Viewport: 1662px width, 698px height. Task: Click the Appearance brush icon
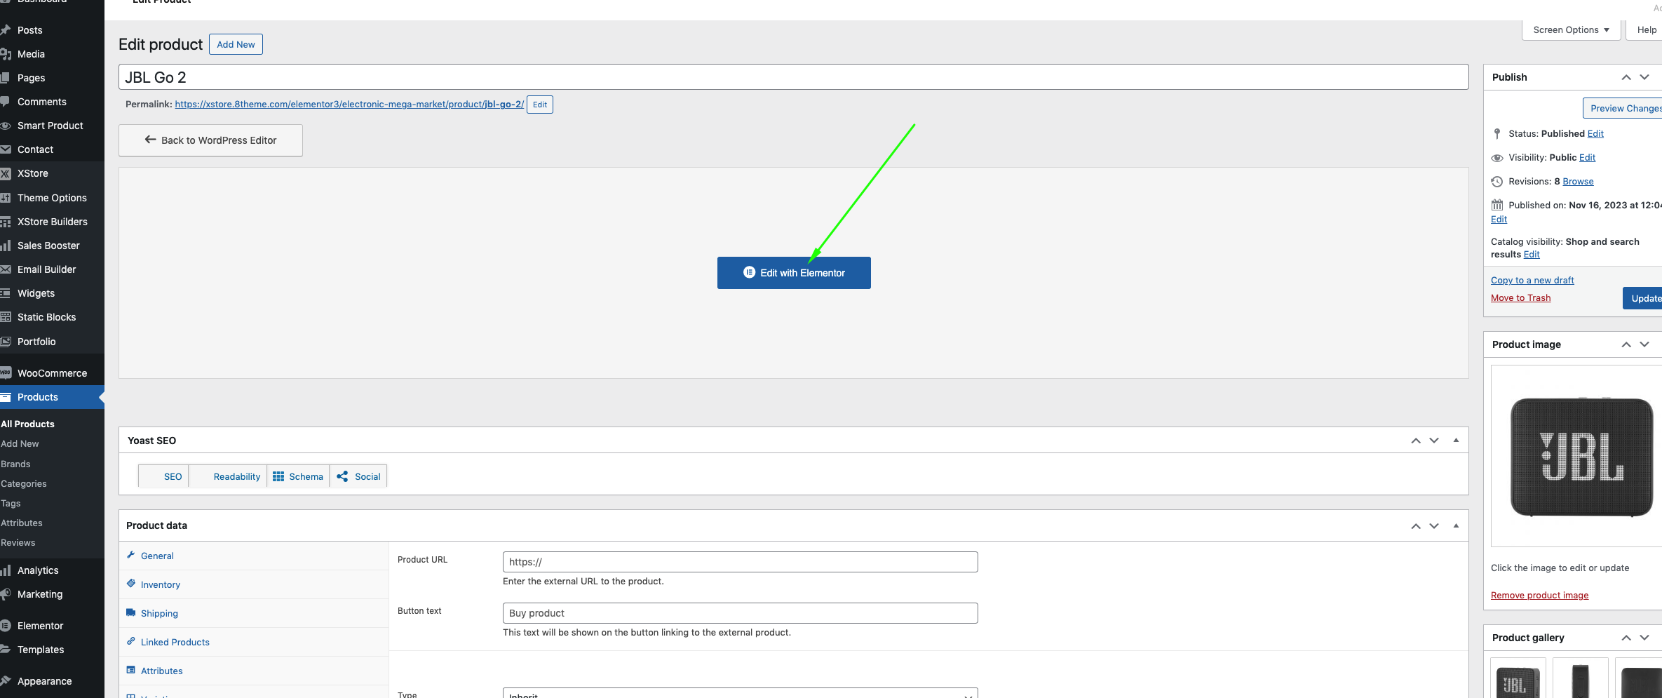(x=5, y=681)
